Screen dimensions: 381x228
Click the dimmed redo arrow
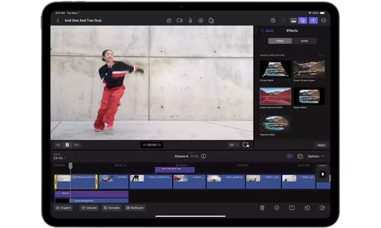(283, 21)
